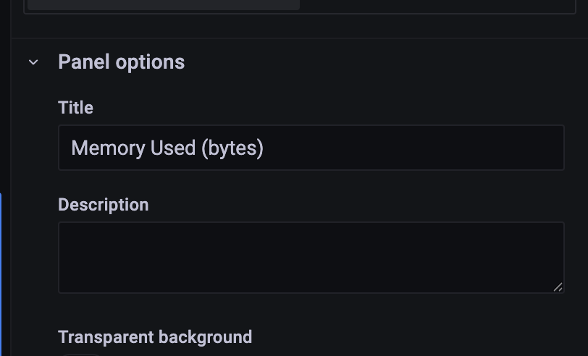Click the Transparent background label
This screenshot has width=588, height=356.
point(155,337)
